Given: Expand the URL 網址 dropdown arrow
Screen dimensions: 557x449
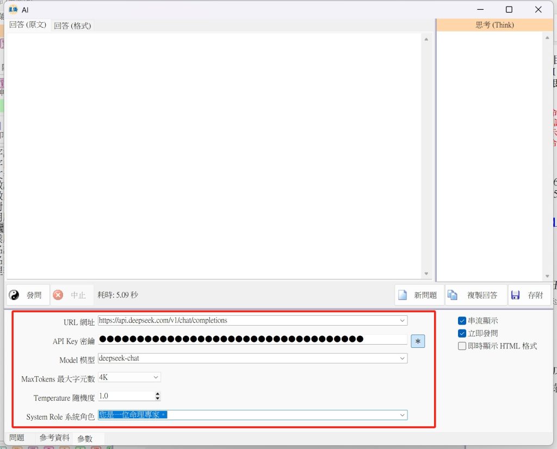Looking at the screenshot, I should pos(403,321).
